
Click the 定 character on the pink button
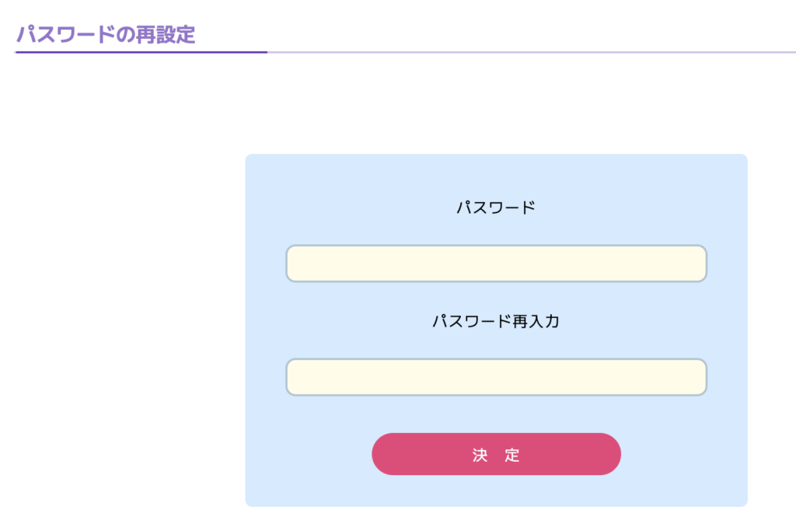pos(512,455)
